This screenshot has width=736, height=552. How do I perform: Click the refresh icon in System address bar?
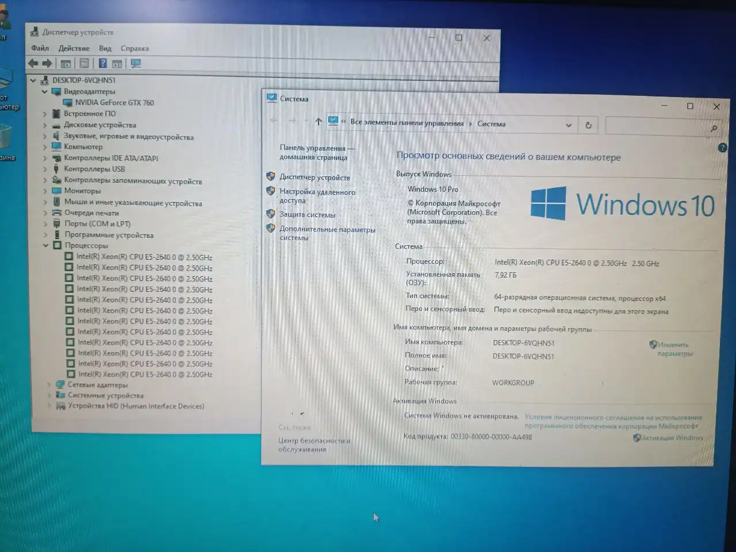[588, 125]
